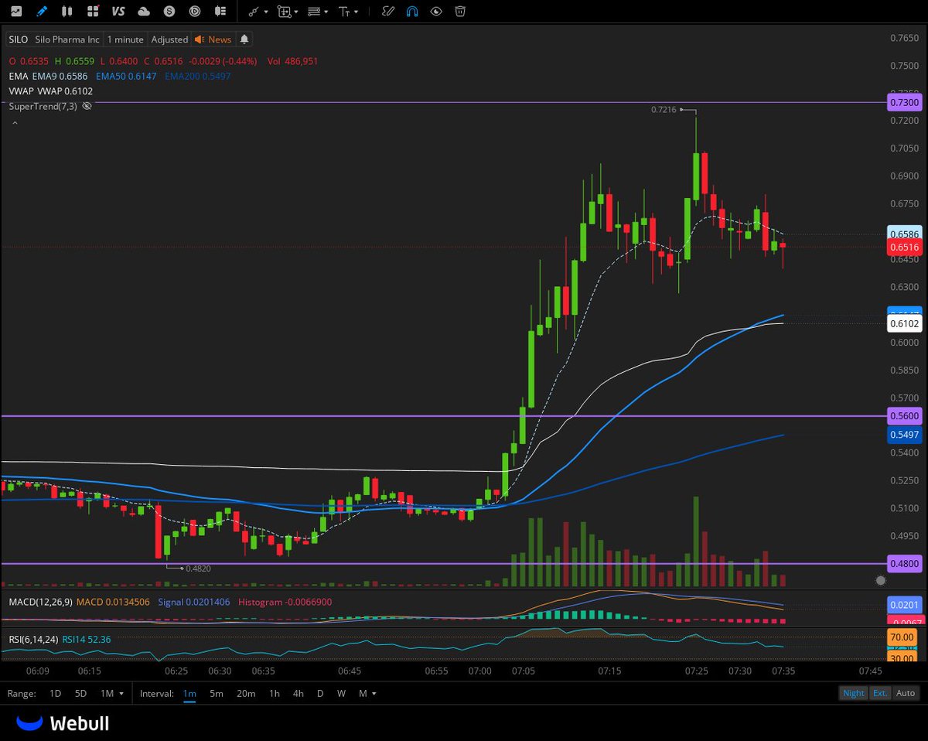Open the drawing tools pencil icon

click(x=43, y=12)
